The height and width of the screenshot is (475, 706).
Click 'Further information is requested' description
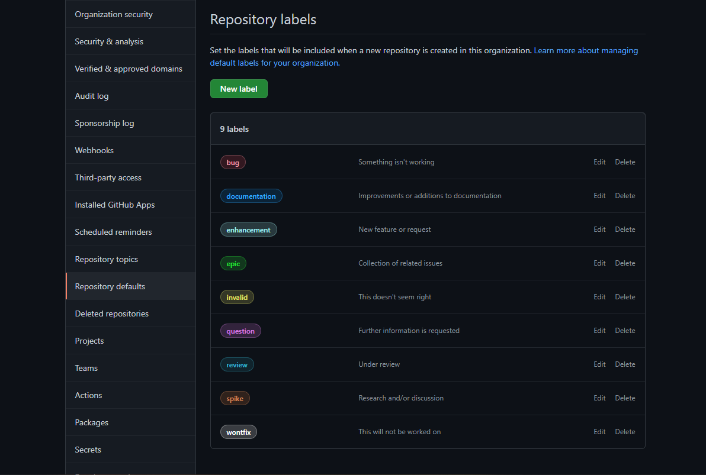409,331
